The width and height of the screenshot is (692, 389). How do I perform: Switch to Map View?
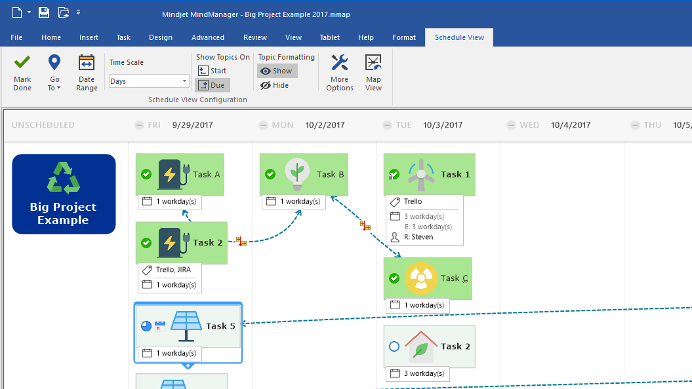pos(373,63)
